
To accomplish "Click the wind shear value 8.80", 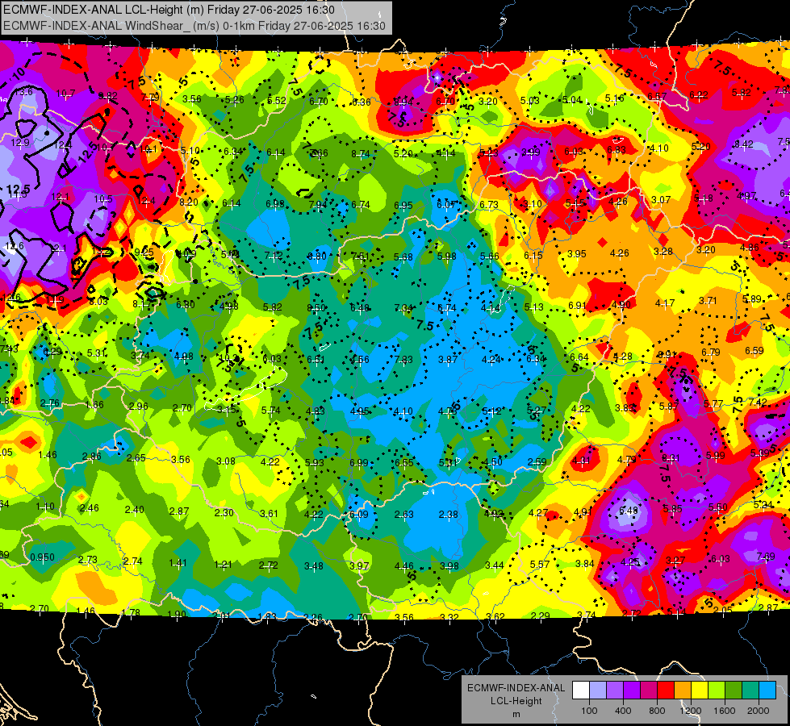I will tap(316, 256).
